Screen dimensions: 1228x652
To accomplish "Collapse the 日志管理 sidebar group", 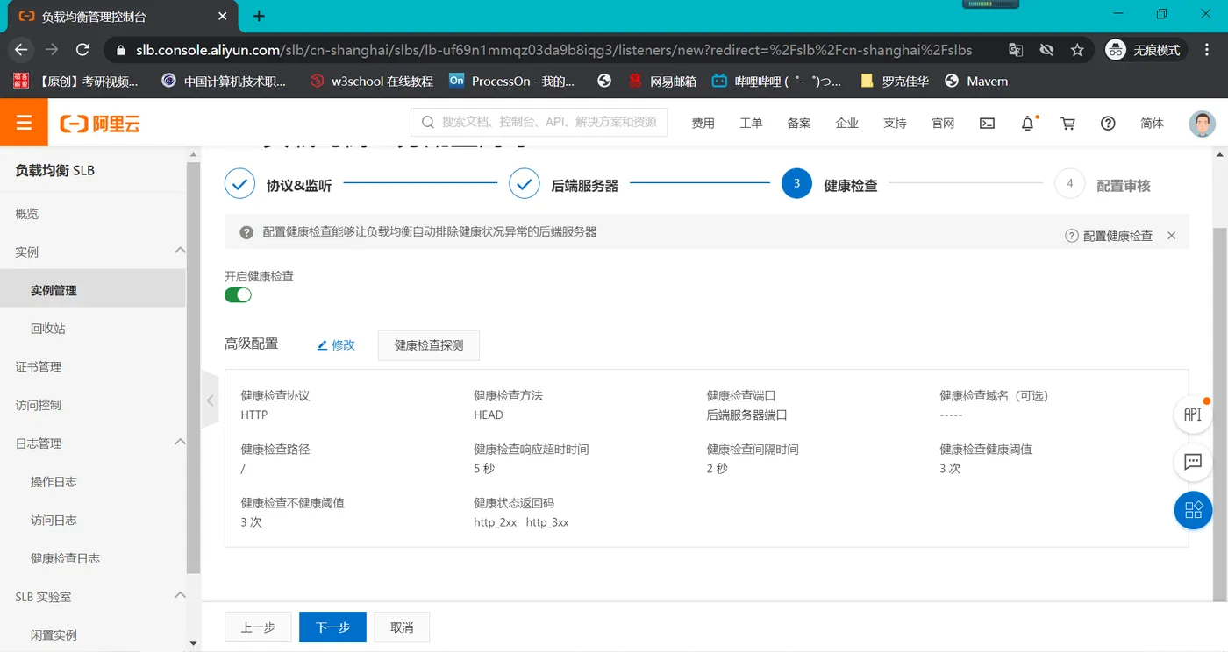I will [x=180, y=443].
